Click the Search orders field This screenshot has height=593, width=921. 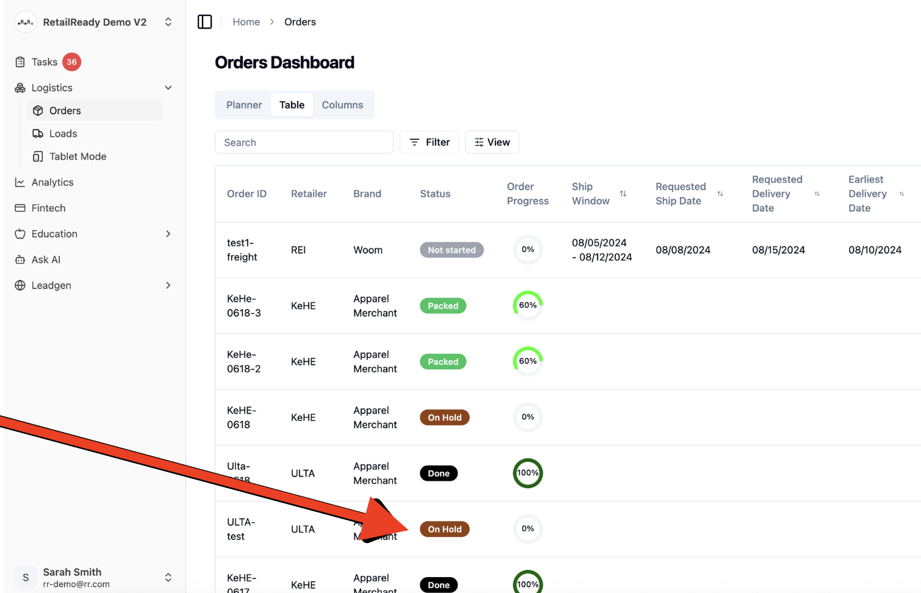(x=304, y=142)
